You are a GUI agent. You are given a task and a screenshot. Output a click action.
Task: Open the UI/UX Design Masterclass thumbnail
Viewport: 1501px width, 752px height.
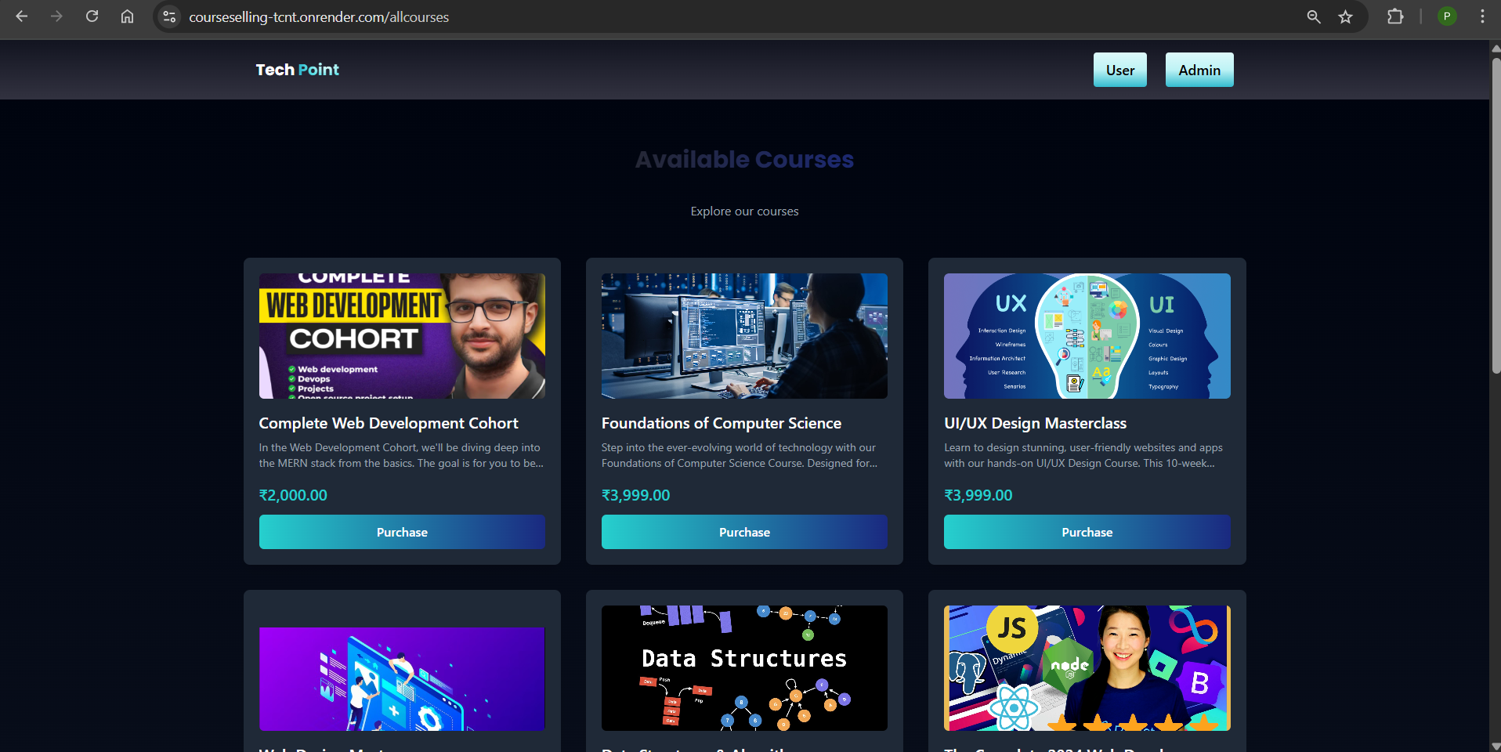point(1087,336)
